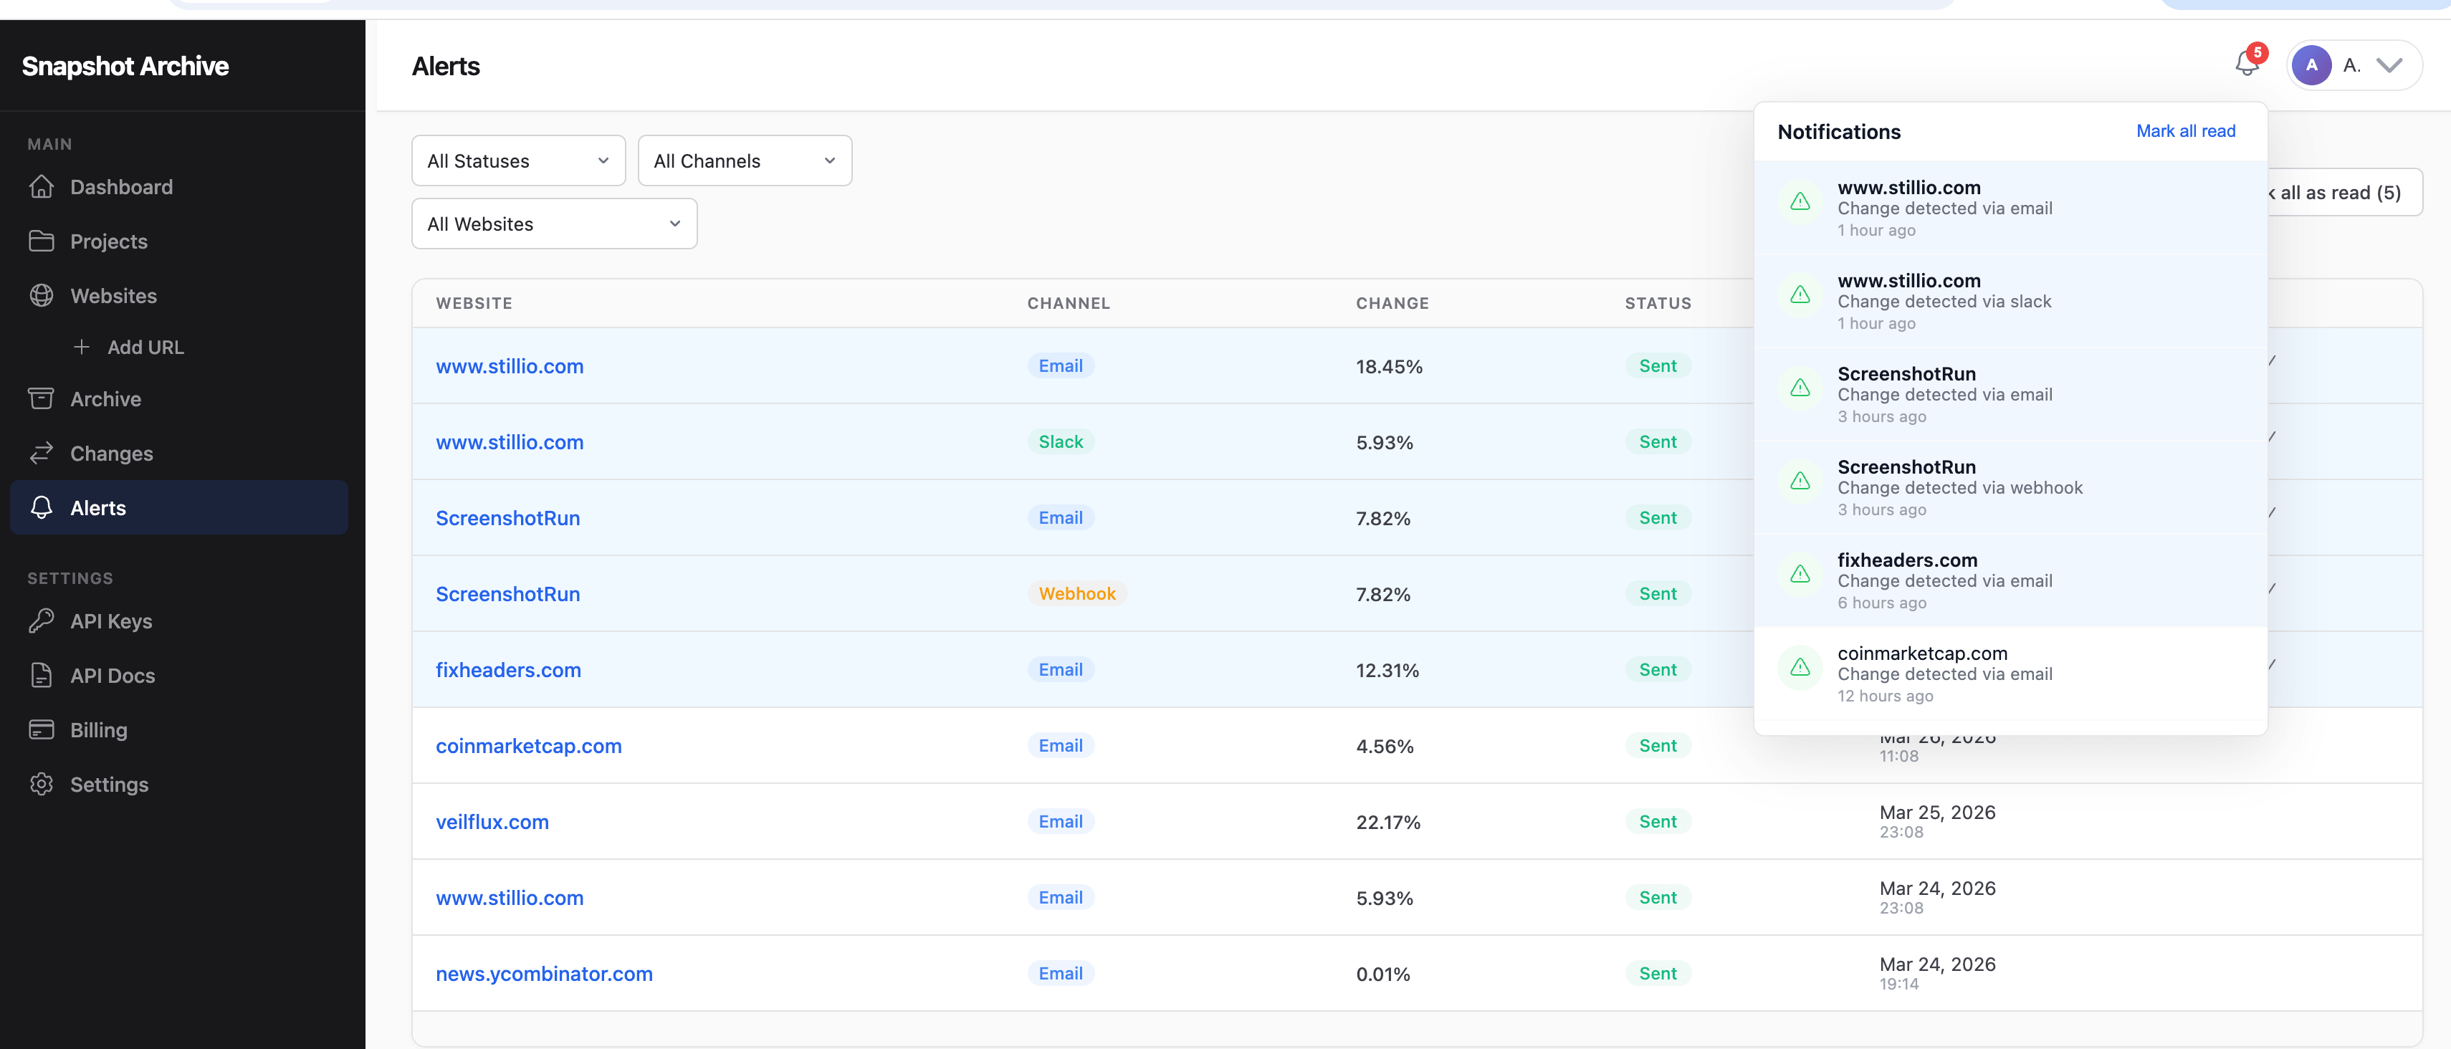
Task: Open Settings in the sidebar
Action: 179,784
